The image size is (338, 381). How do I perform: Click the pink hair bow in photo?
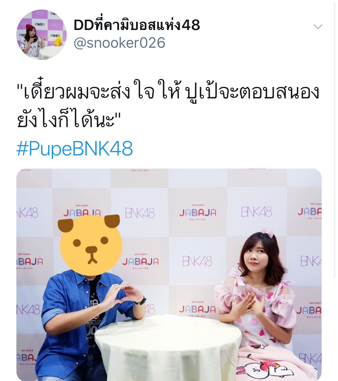(267, 233)
